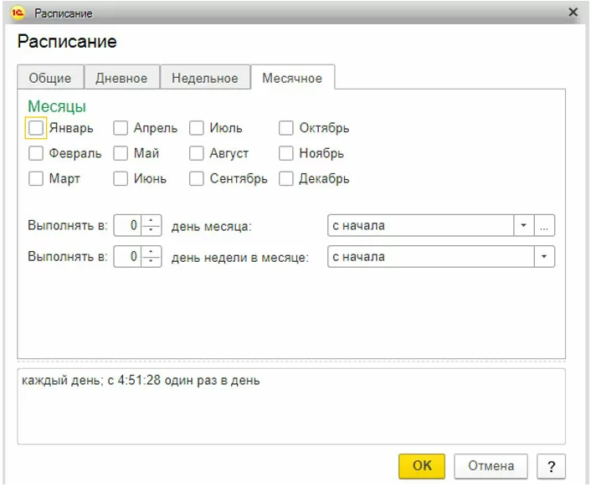This screenshot has height=487, width=591.
Task: Expand the день месяца 'с начала' dropdown
Action: 524,226
